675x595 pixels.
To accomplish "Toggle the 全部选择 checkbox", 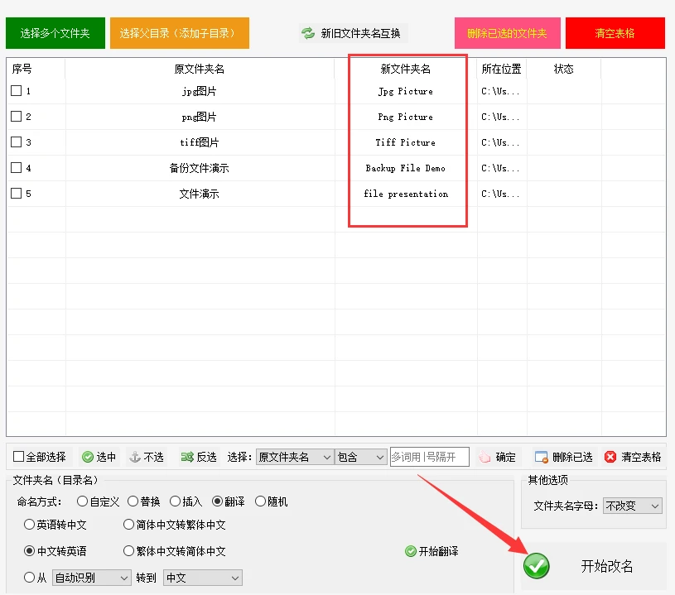I will [18, 457].
